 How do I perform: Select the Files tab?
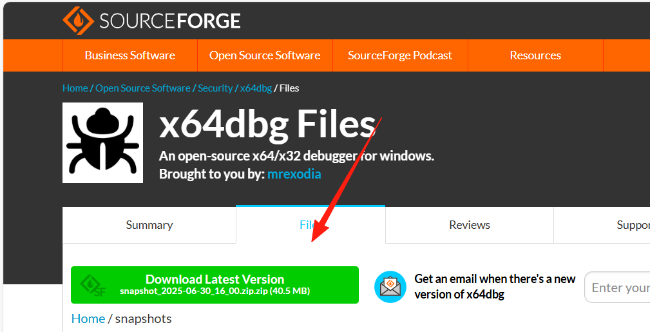point(311,225)
